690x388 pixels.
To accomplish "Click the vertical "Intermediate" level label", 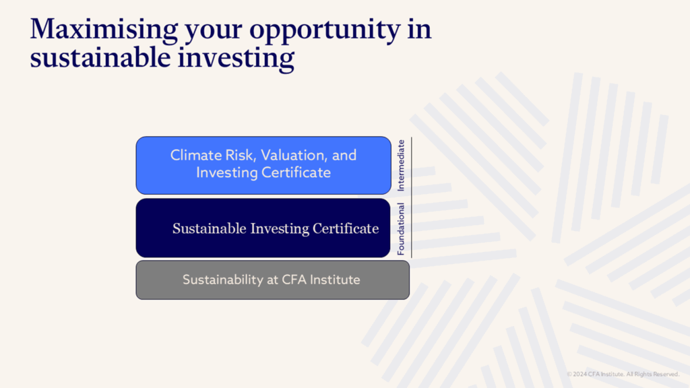I will pyautogui.click(x=402, y=165).
